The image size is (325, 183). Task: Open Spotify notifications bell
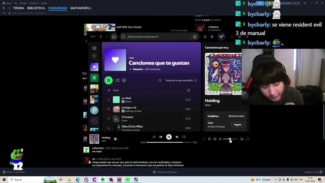coord(205,37)
